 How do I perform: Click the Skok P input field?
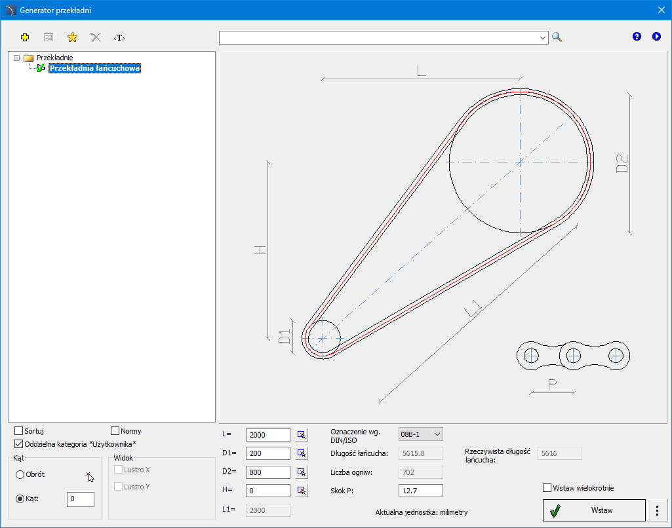coord(420,491)
